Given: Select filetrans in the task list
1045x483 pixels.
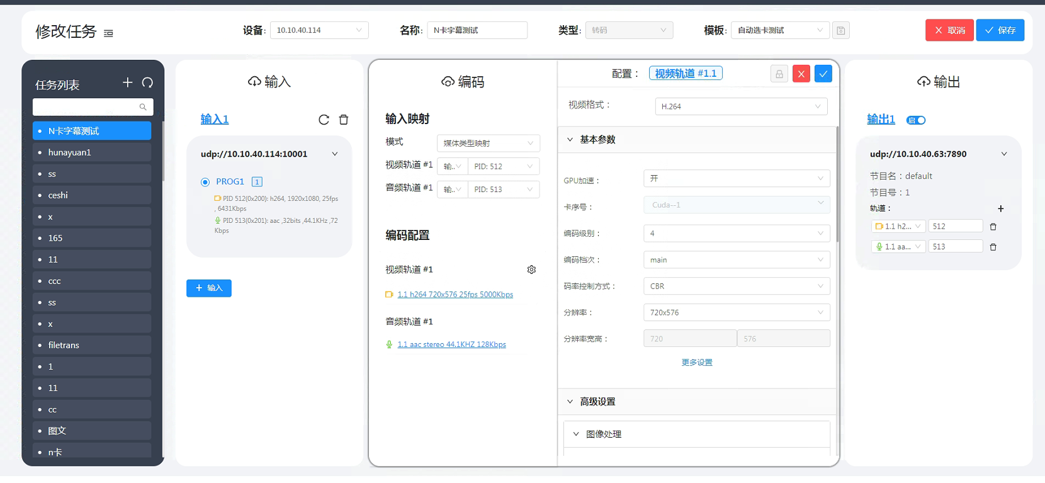Looking at the screenshot, I should (x=92, y=345).
